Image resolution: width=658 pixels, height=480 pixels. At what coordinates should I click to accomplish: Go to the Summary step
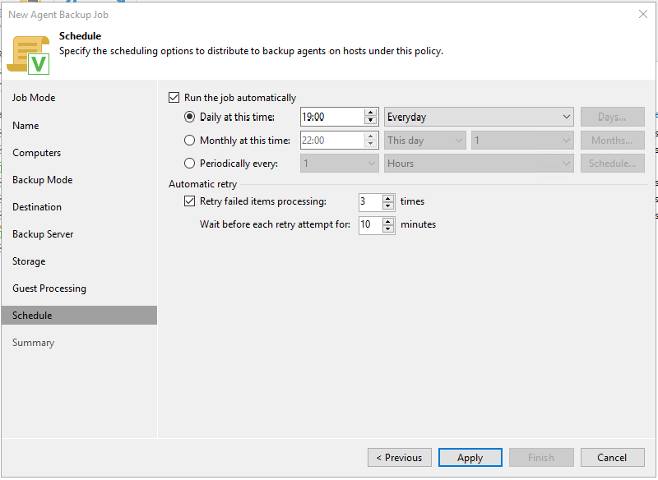33,343
